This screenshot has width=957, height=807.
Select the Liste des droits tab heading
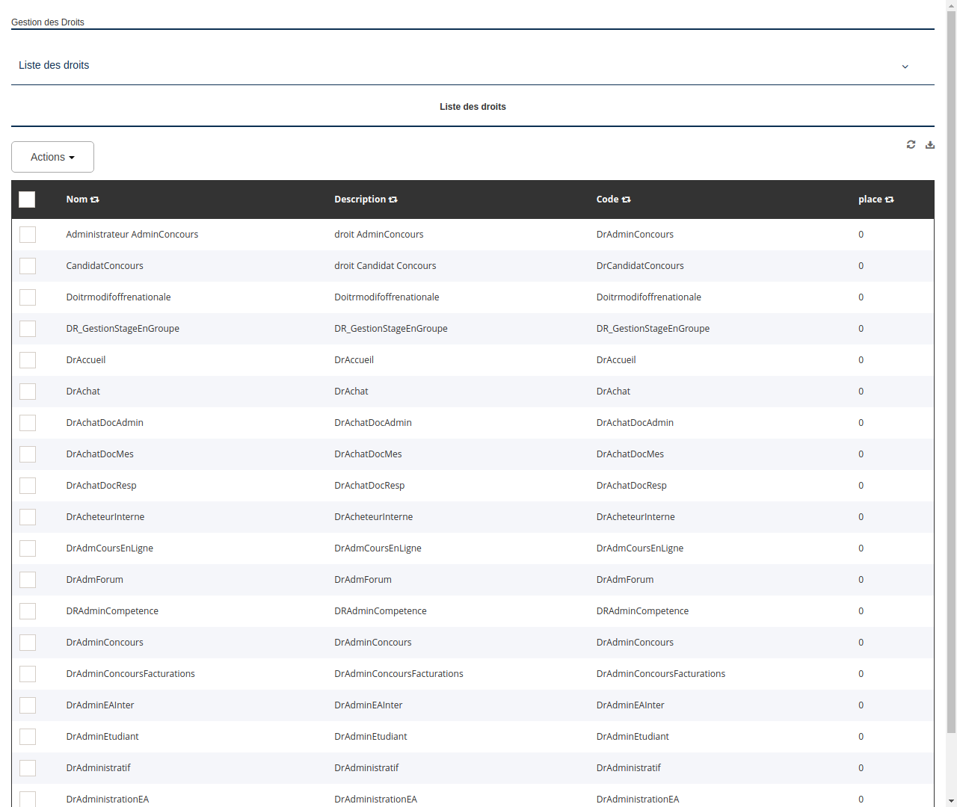(x=473, y=107)
